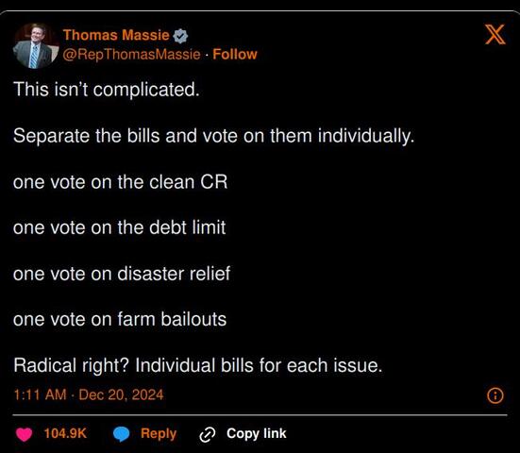Viewport: 520px width, 453px height.
Task: Click the chain link icon
Action: pyautogui.click(x=208, y=435)
